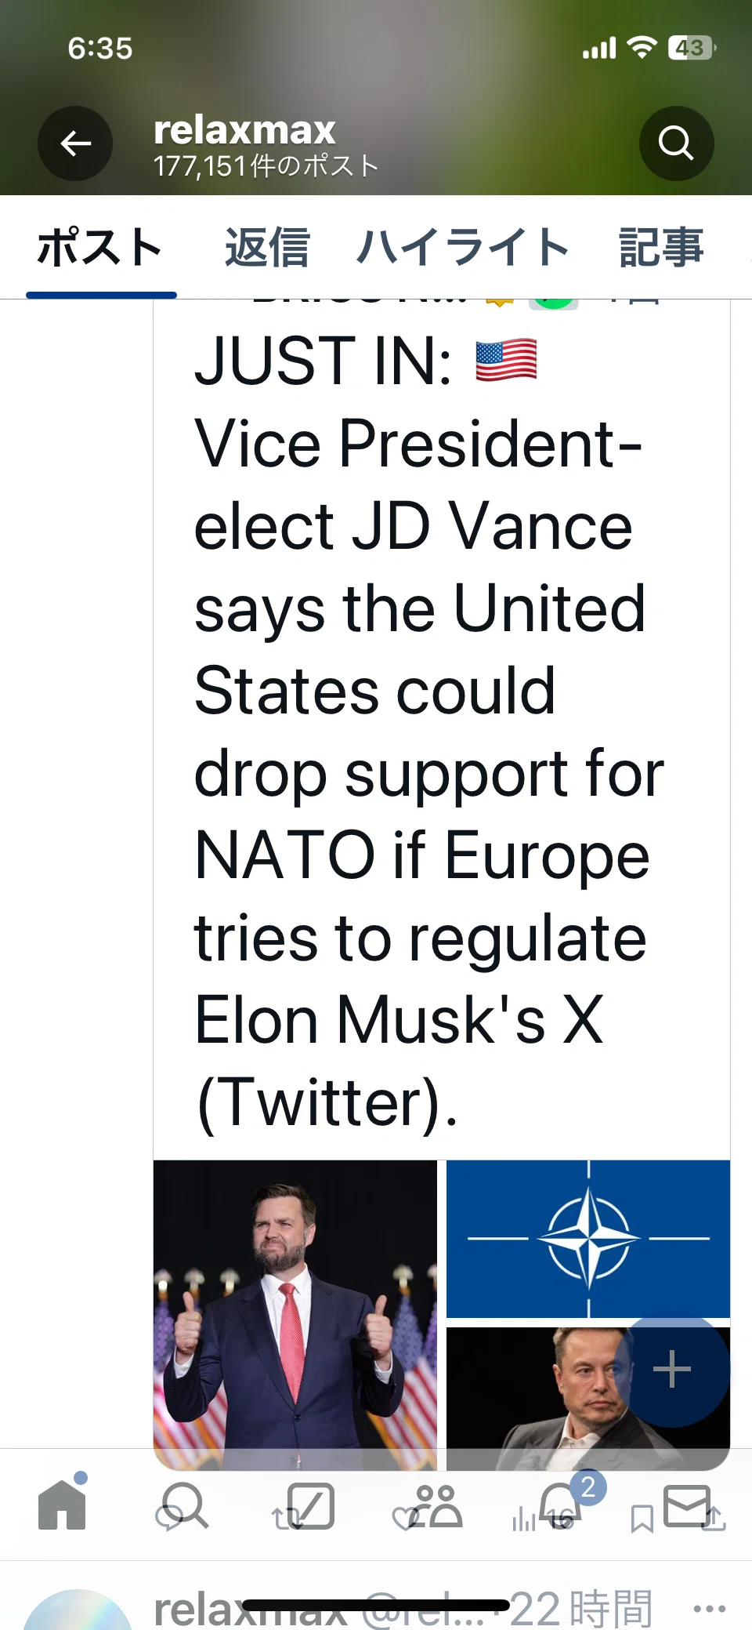Tap the floating compose plus button
This screenshot has width=752, height=1630.
672,1370
